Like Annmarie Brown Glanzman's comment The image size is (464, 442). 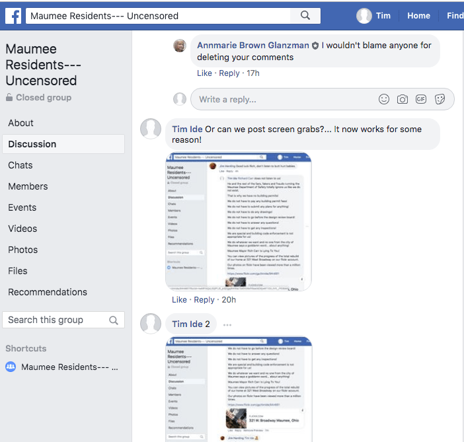tap(204, 73)
